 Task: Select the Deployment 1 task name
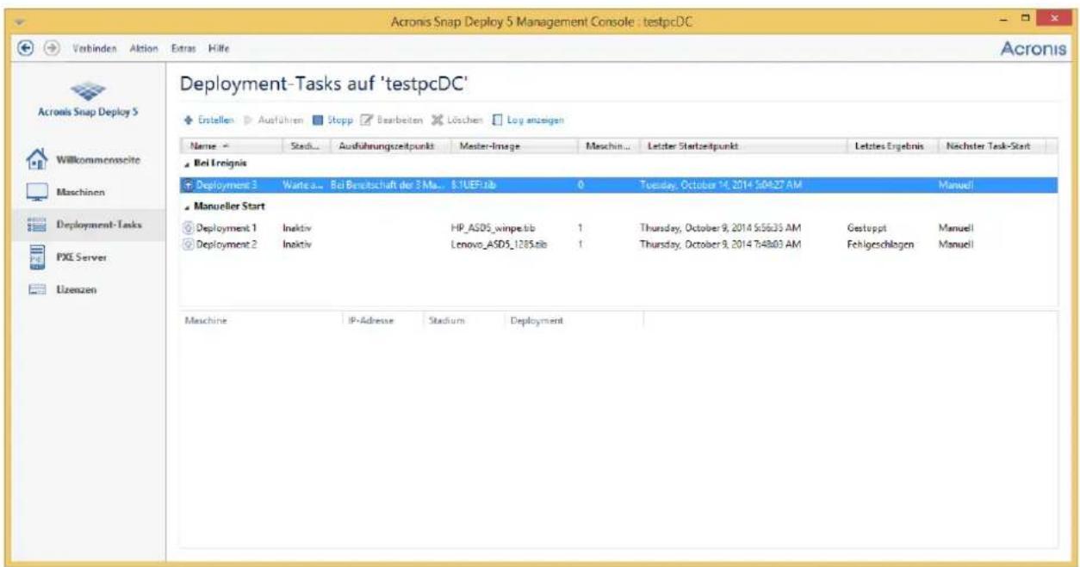(x=227, y=229)
